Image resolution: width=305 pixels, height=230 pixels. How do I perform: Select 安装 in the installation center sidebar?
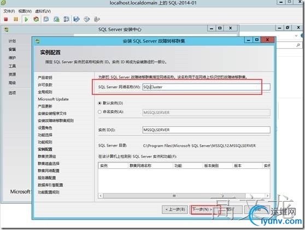12,49
